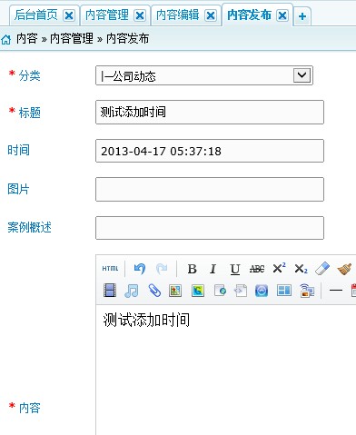This screenshot has width=356, height=435.
Task: Apply superscript formatting
Action: pos(279,268)
